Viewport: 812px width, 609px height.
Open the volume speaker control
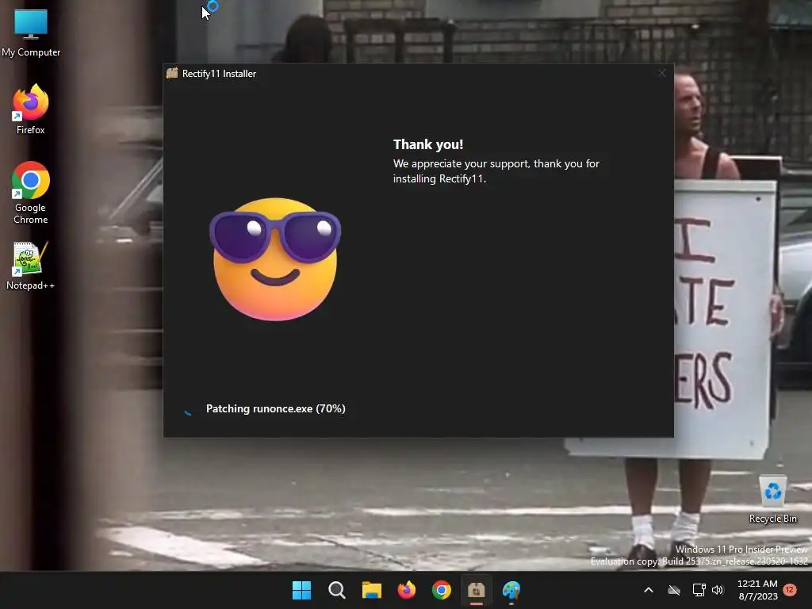(x=717, y=590)
